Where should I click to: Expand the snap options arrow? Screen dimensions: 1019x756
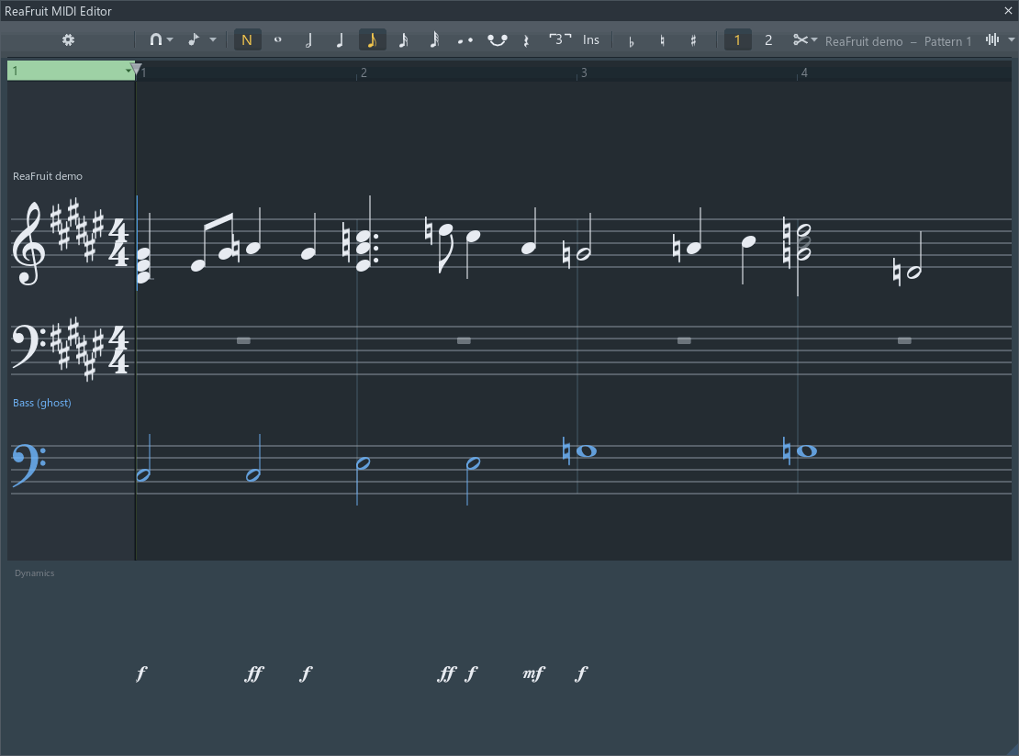(170, 40)
